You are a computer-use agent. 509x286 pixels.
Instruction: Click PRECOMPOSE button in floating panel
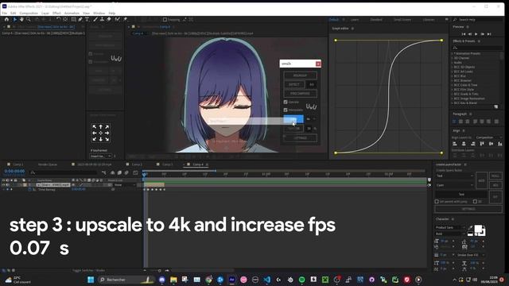point(300,94)
